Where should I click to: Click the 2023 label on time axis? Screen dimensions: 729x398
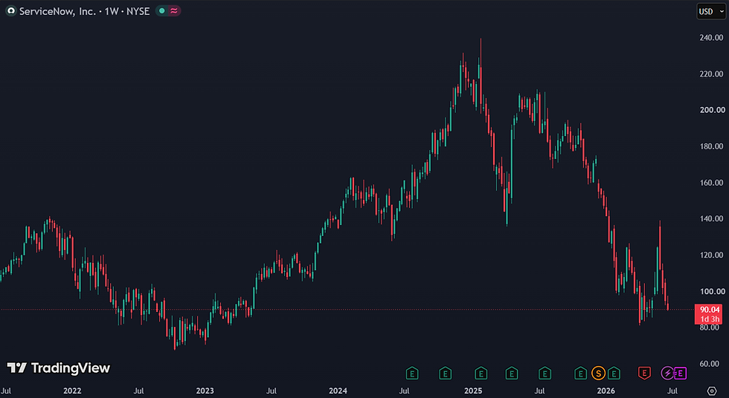tap(205, 391)
